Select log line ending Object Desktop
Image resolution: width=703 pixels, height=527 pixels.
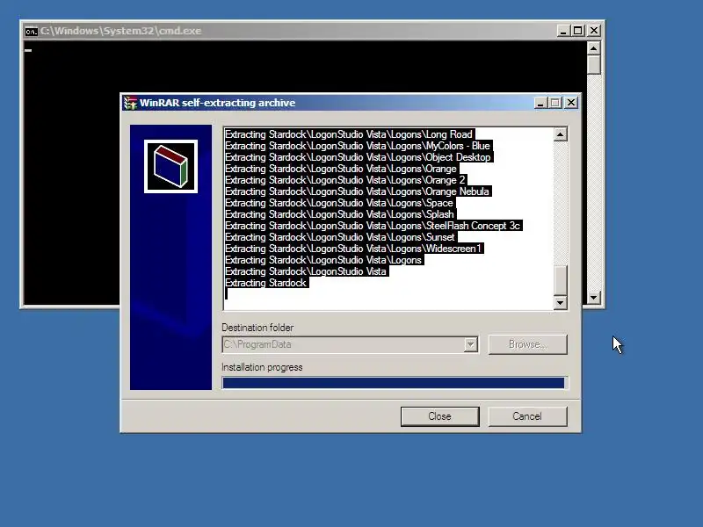359,157
